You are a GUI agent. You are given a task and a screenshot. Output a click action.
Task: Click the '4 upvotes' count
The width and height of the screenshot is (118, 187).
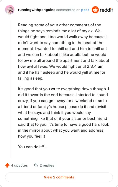coord(19,165)
